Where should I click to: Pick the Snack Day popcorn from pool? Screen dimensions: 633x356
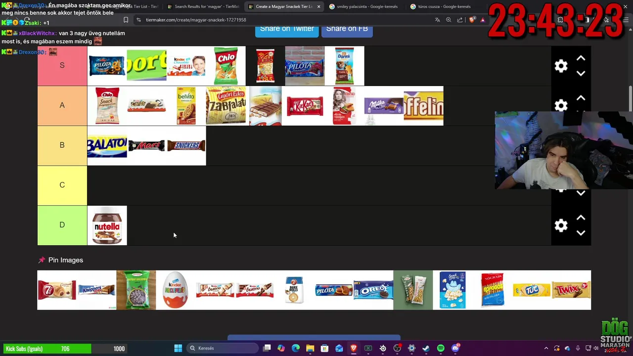click(452, 290)
